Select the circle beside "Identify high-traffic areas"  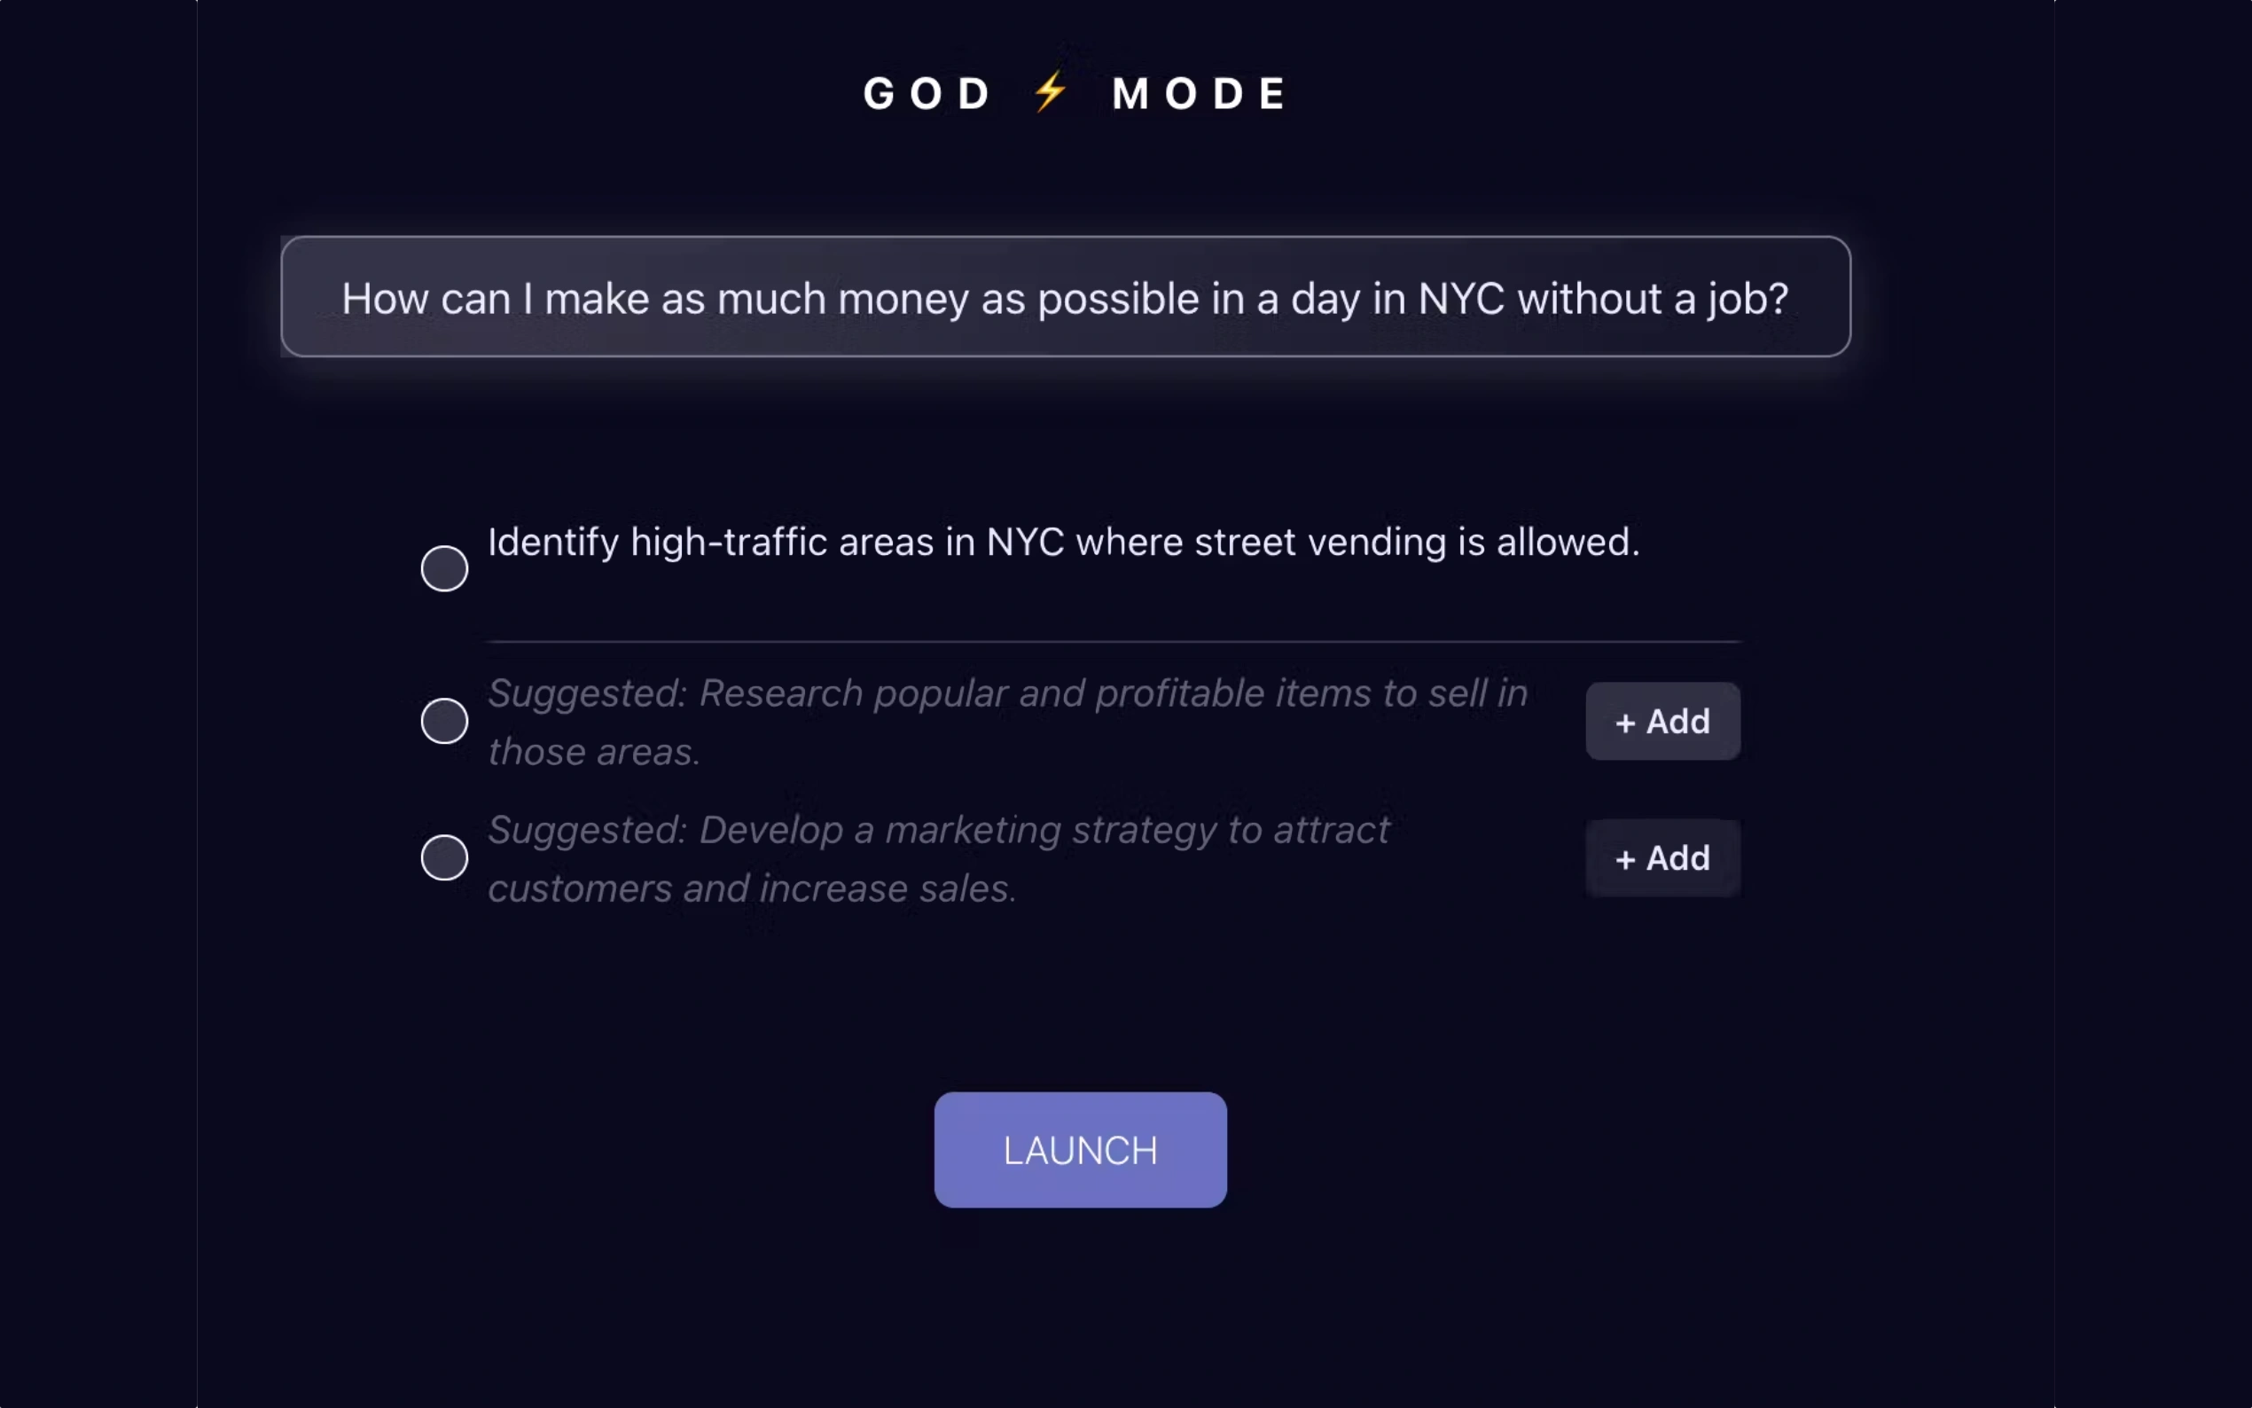[x=444, y=568]
